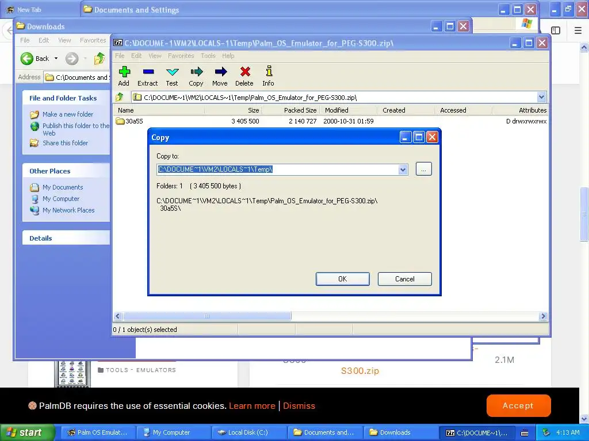Sort by Modified column header
The width and height of the screenshot is (589, 441).
tap(348, 110)
